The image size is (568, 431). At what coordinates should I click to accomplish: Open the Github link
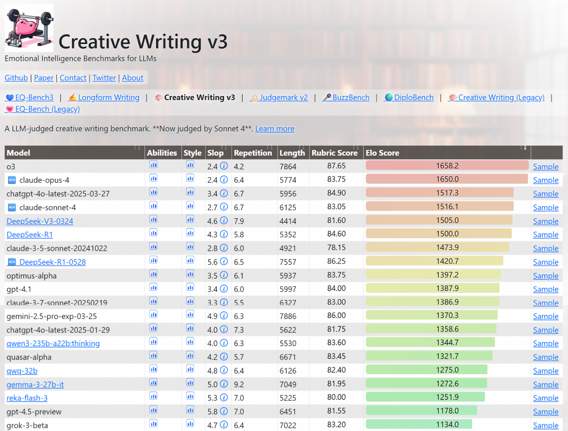(x=16, y=78)
